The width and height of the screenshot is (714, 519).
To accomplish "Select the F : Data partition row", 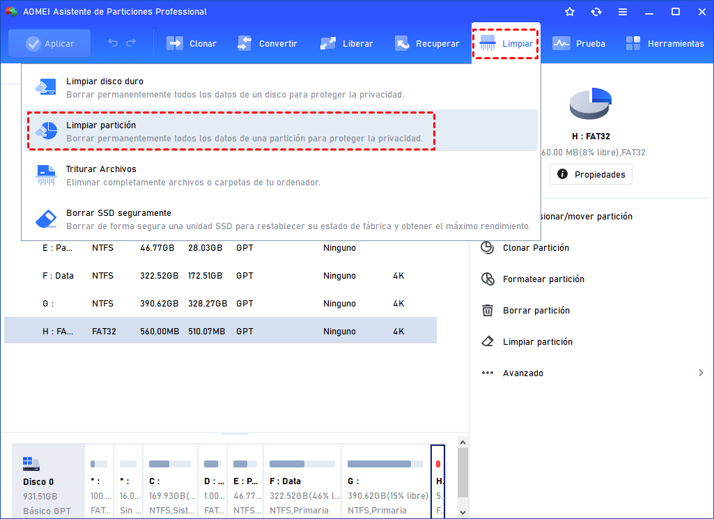I will (x=220, y=276).
